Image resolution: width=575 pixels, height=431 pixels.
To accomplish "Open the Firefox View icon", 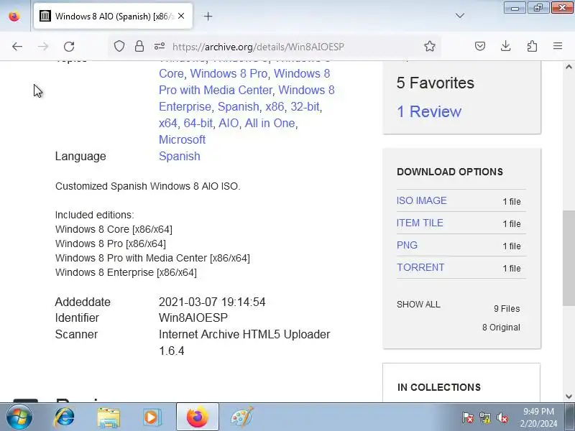I will pyautogui.click(x=14, y=16).
